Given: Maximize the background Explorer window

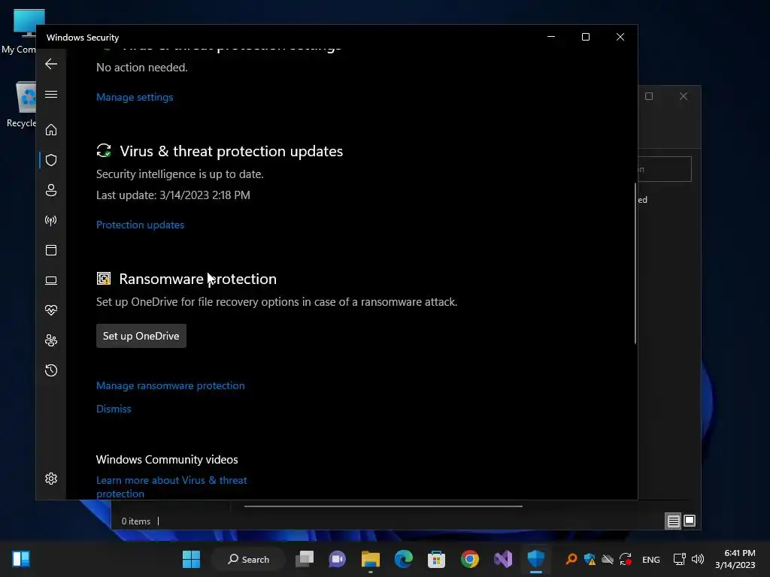Looking at the screenshot, I should pos(649,96).
